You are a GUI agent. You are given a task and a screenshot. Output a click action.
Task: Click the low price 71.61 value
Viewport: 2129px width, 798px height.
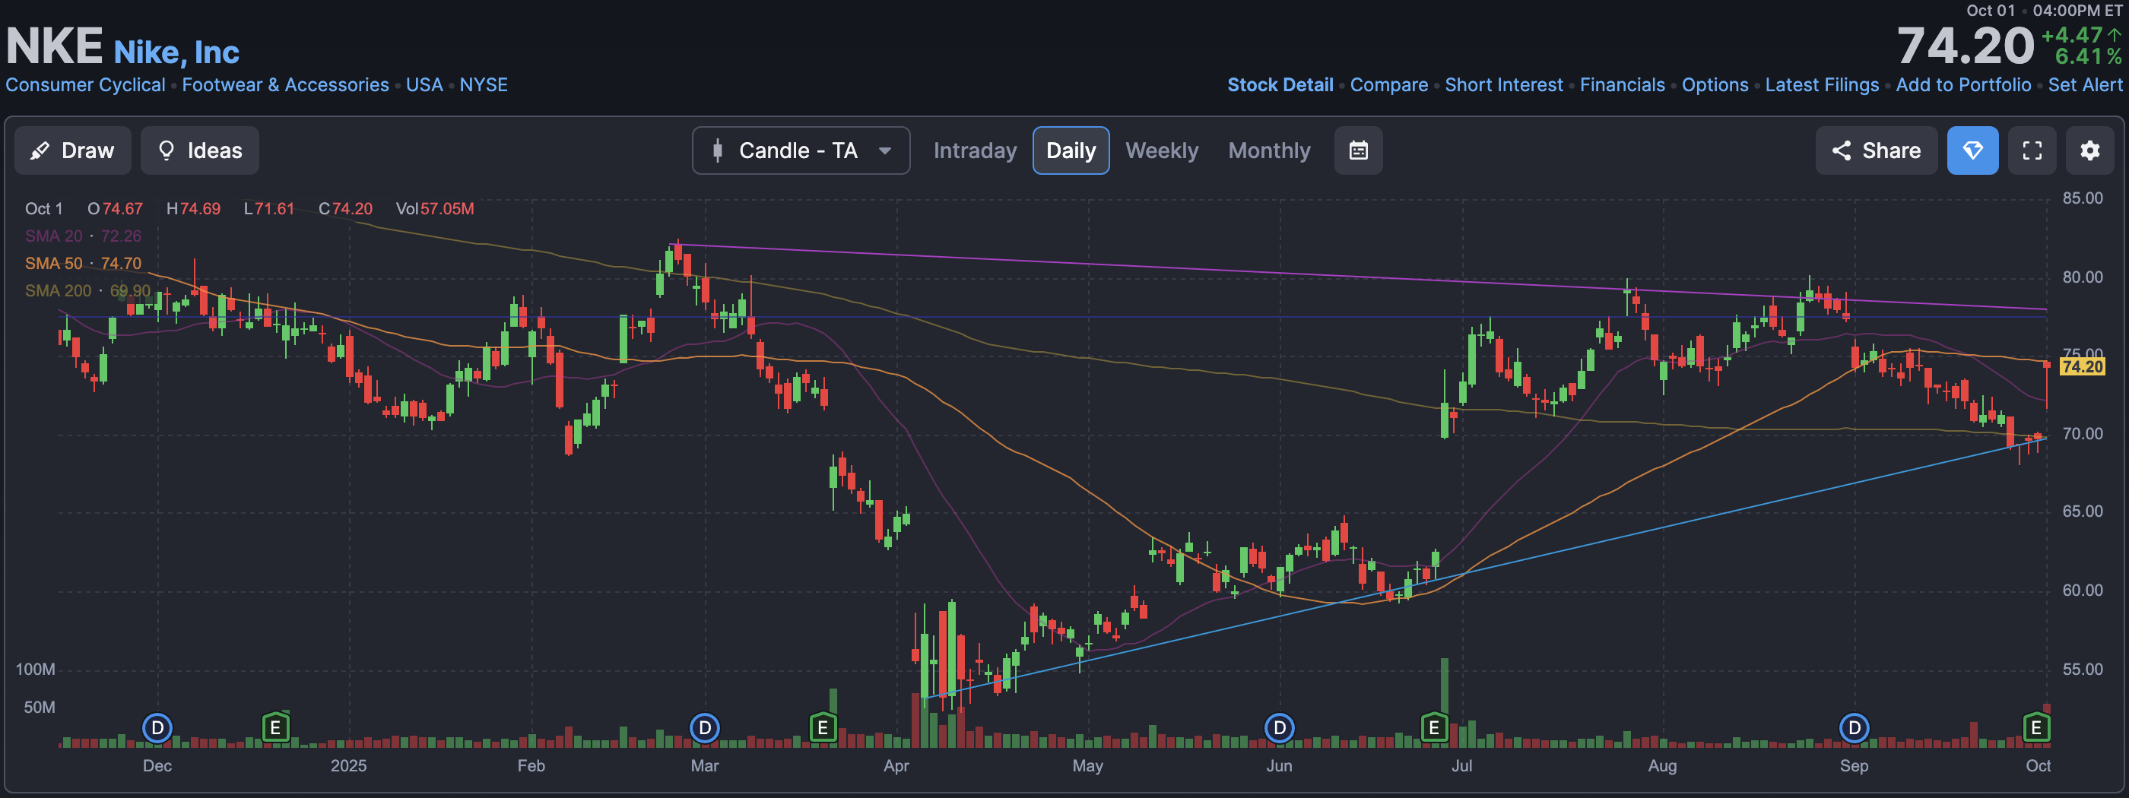coord(274,209)
